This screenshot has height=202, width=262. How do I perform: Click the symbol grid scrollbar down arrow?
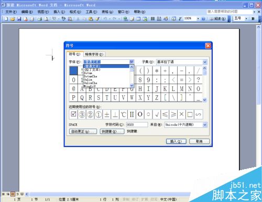205,100
